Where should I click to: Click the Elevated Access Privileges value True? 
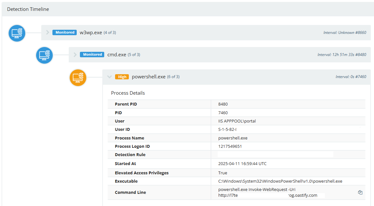point(222,173)
